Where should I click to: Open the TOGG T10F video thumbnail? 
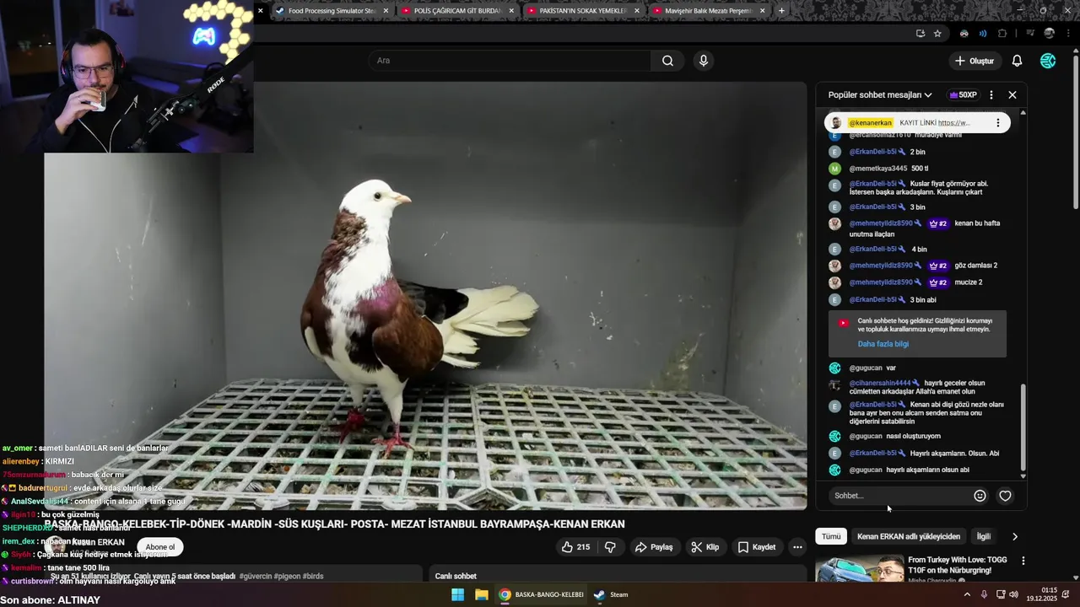pyautogui.click(x=860, y=569)
